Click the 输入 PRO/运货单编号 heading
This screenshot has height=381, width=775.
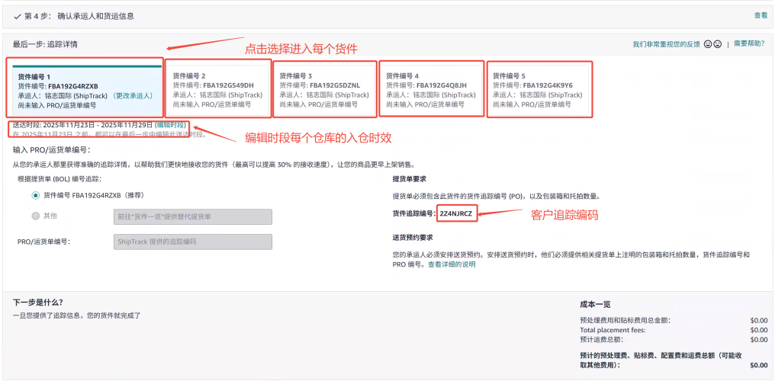[x=53, y=149]
